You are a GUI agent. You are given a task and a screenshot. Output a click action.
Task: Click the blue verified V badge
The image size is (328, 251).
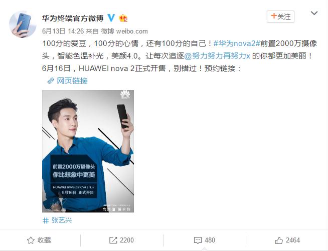[x=111, y=18]
